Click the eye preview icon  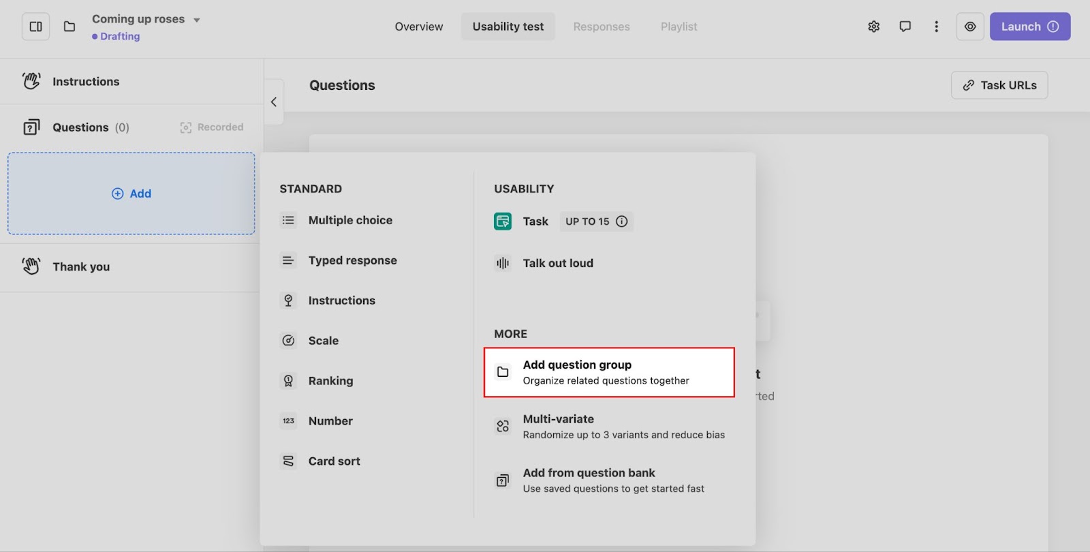point(969,27)
